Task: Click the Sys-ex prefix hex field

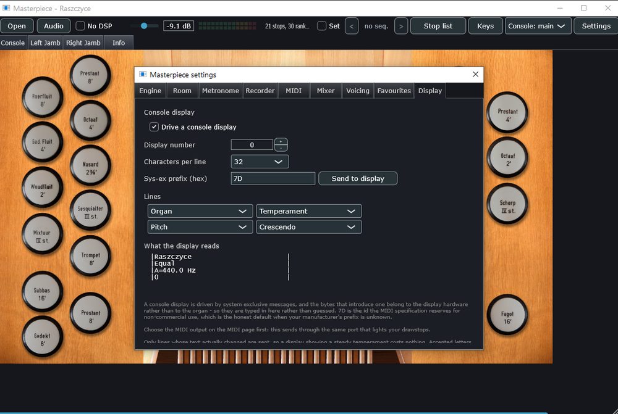Action: click(x=273, y=178)
